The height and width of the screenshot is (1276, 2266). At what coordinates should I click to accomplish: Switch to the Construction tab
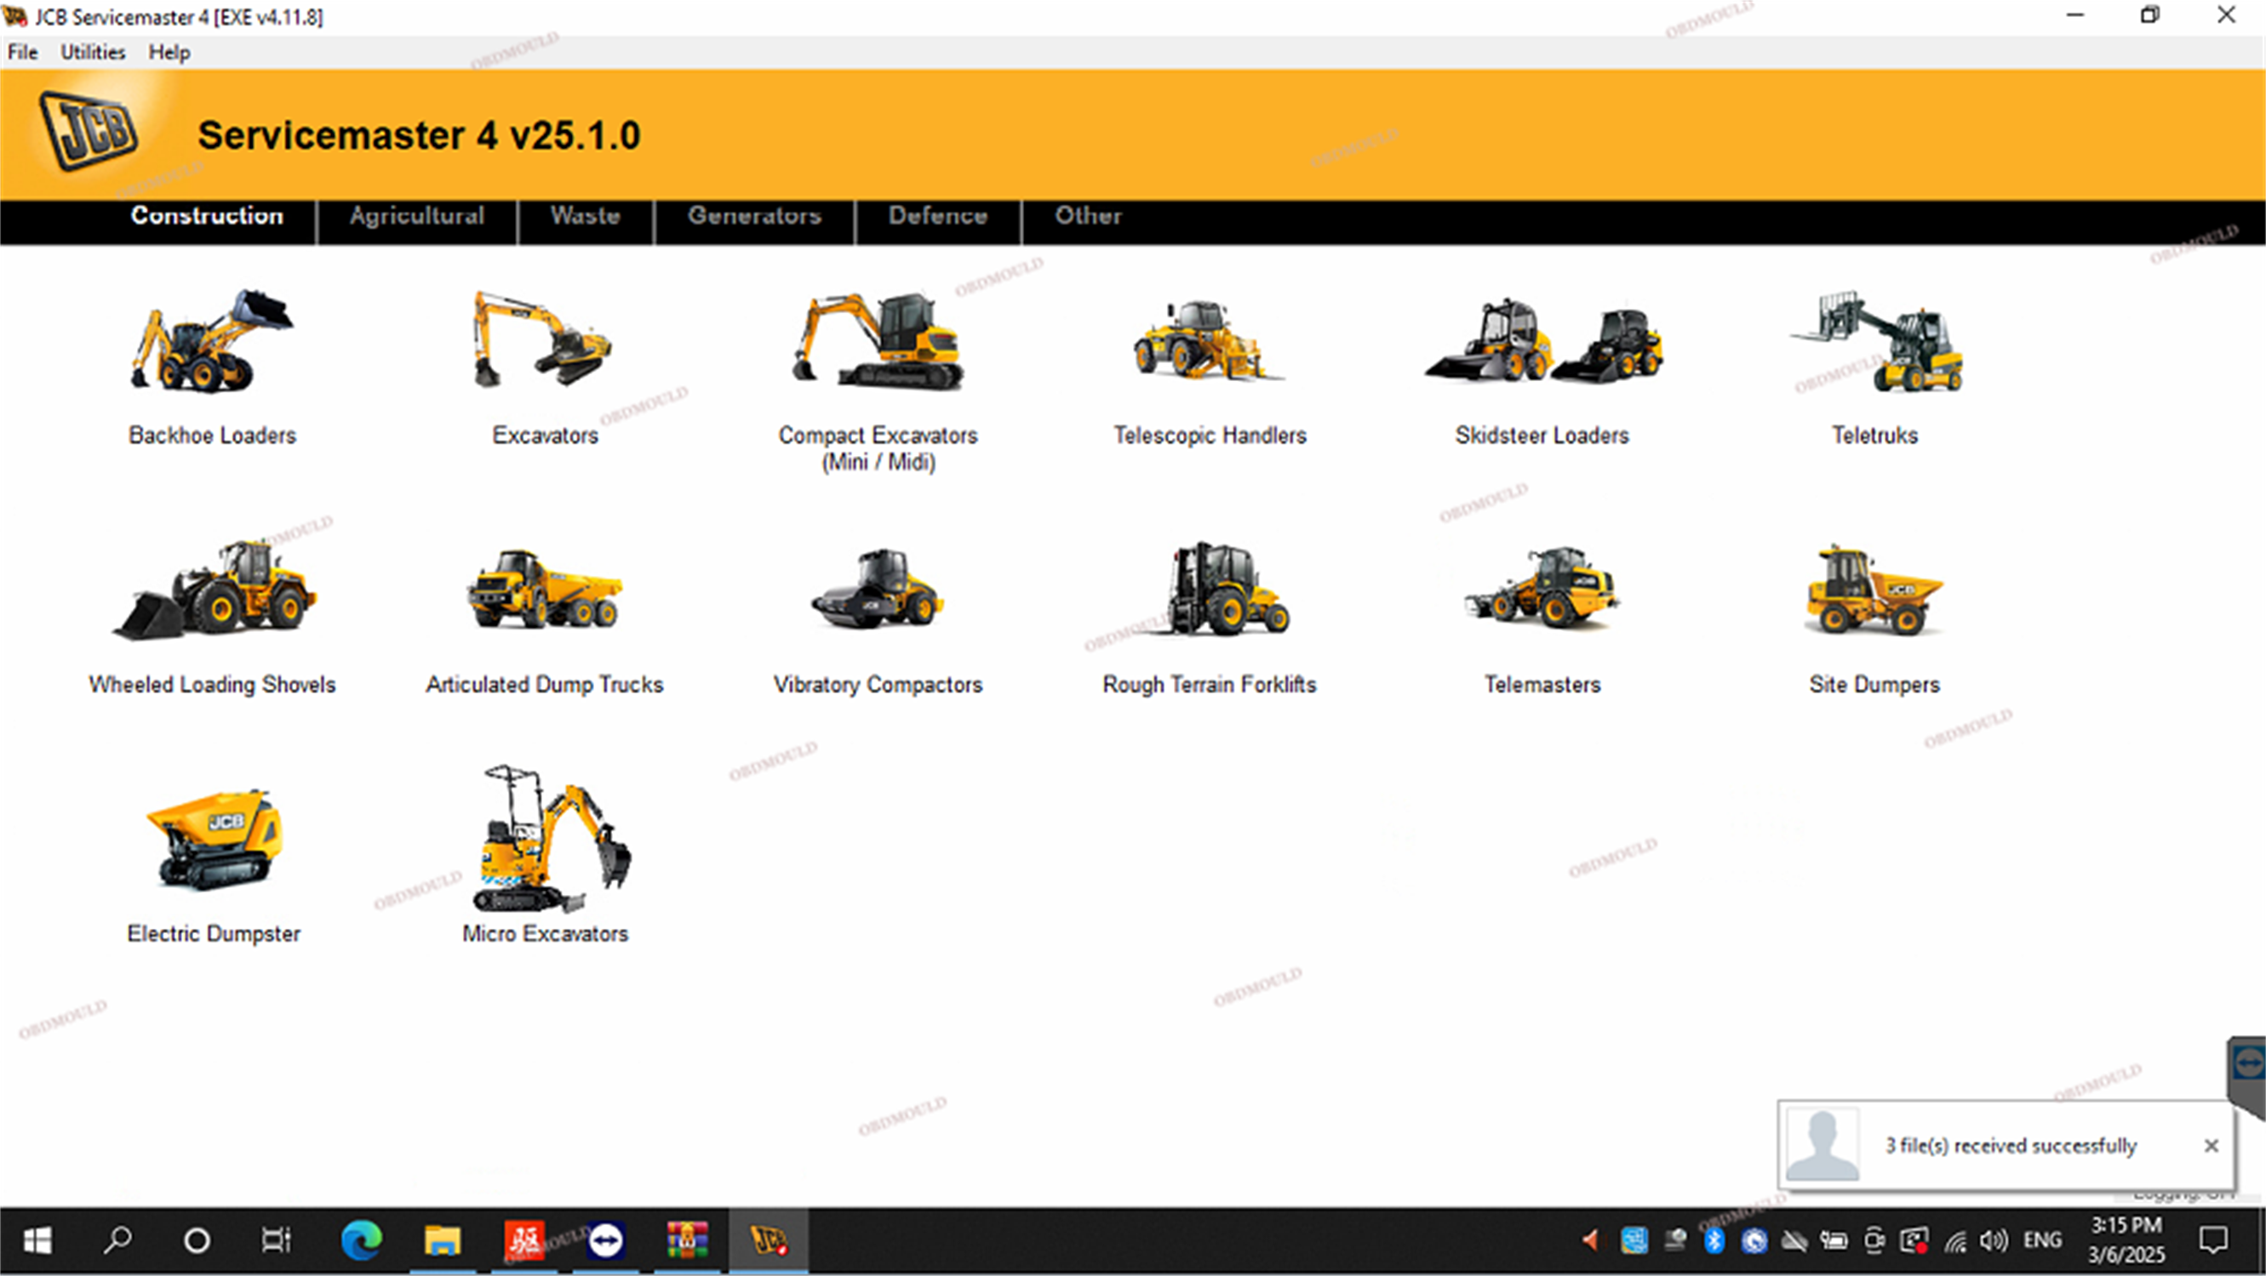click(x=207, y=216)
